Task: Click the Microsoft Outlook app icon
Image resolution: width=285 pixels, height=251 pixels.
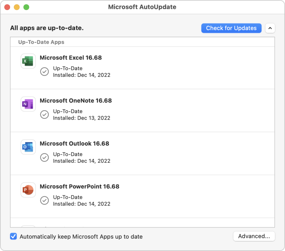Action: tap(28, 147)
